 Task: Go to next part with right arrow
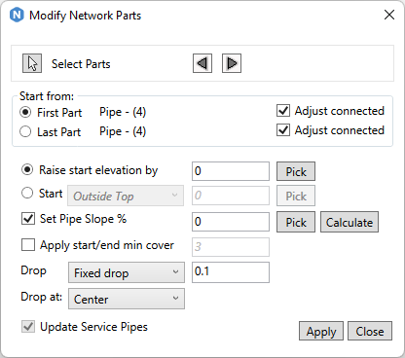[x=232, y=63]
